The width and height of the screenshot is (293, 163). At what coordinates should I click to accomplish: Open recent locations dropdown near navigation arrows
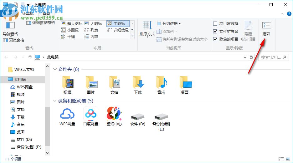(23, 57)
